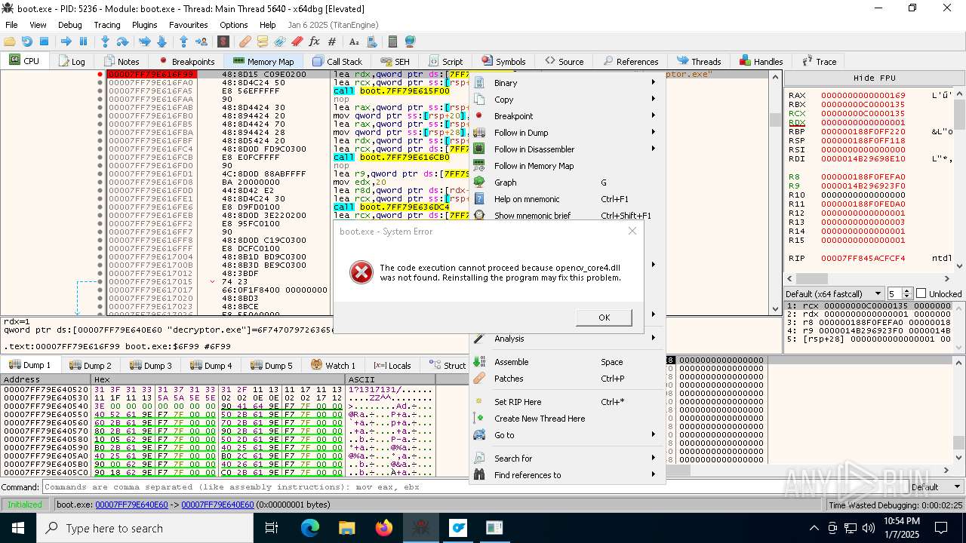Open the Default dropdown beside the command bar
This screenshot has width=966, height=543.
pyautogui.click(x=935, y=487)
